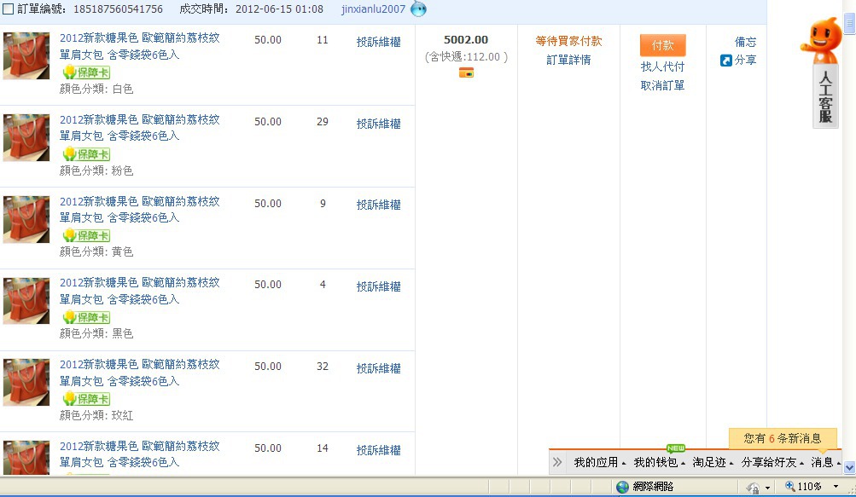Viewport: 856px width, 497px height.
Task: Collapse the bottom toolbar with the double-arrow icon
Action: click(x=556, y=463)
